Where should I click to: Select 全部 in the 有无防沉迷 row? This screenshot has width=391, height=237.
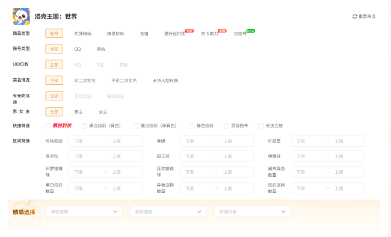click(x=54, y=96)
